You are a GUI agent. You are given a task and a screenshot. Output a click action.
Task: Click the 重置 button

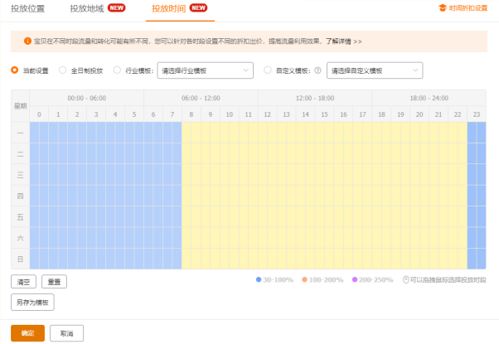click(54, 282)
